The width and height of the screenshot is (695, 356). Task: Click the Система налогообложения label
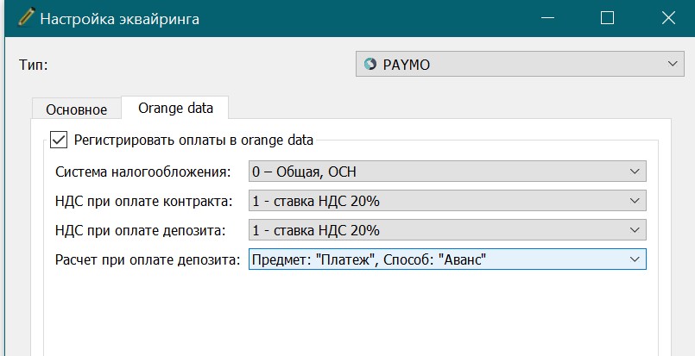143,172
